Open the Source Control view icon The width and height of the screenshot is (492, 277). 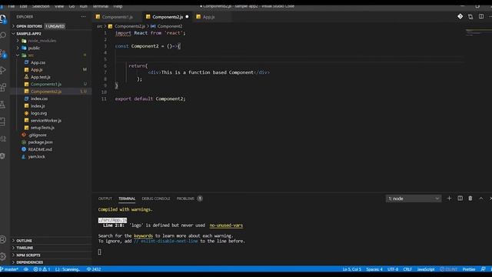pyautogui.click(x=3, y=53)
